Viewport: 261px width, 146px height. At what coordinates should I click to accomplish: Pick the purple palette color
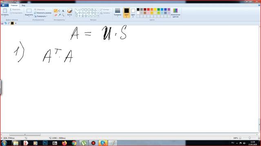point(169,9)
